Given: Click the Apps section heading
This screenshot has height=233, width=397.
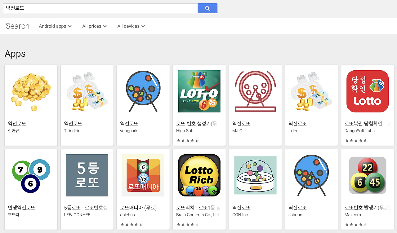Looking at the screenshot, I should (x=15, y=54).
